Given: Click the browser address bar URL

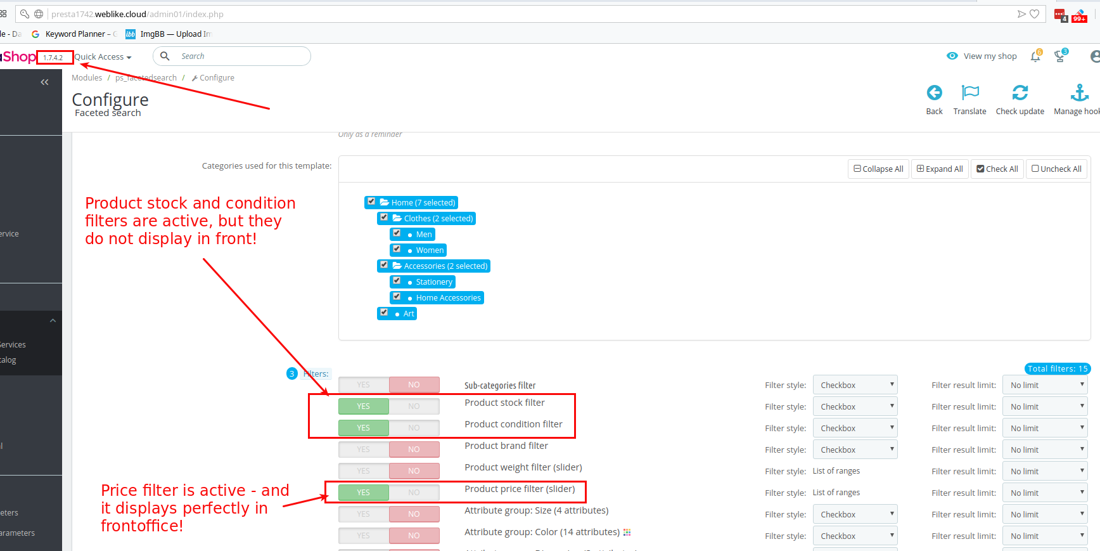Looking at the screenshot, I should [137, 14].
